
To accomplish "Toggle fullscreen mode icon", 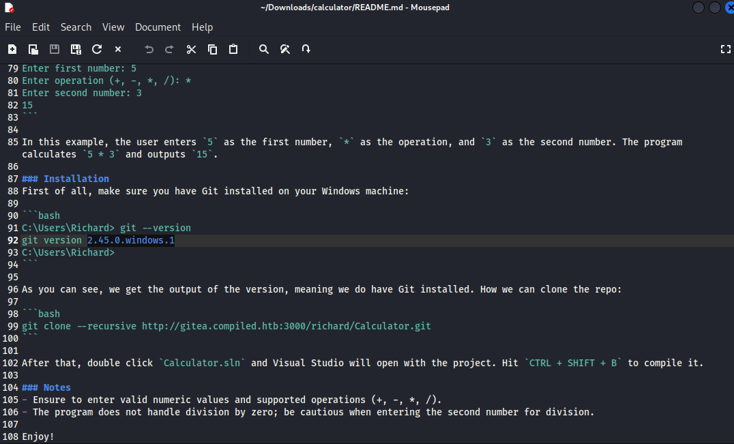I will (x=725, y=49).
